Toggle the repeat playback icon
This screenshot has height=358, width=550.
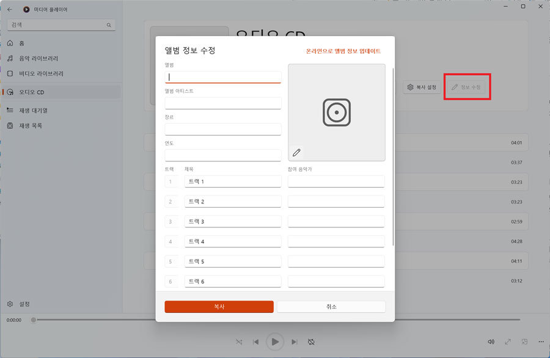pyautogui.click(x=311, y=342)
